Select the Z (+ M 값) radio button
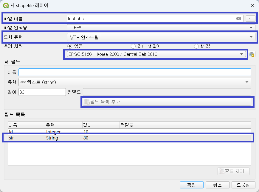 click(133, 46)
